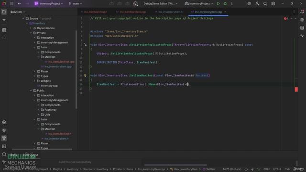Image resolution: width=306 pixels, height=172 pixels.
Task: Open Inv_ItemManifest.cpp in the Private tree
Action: pyautogui.click(x=61, y=62)
